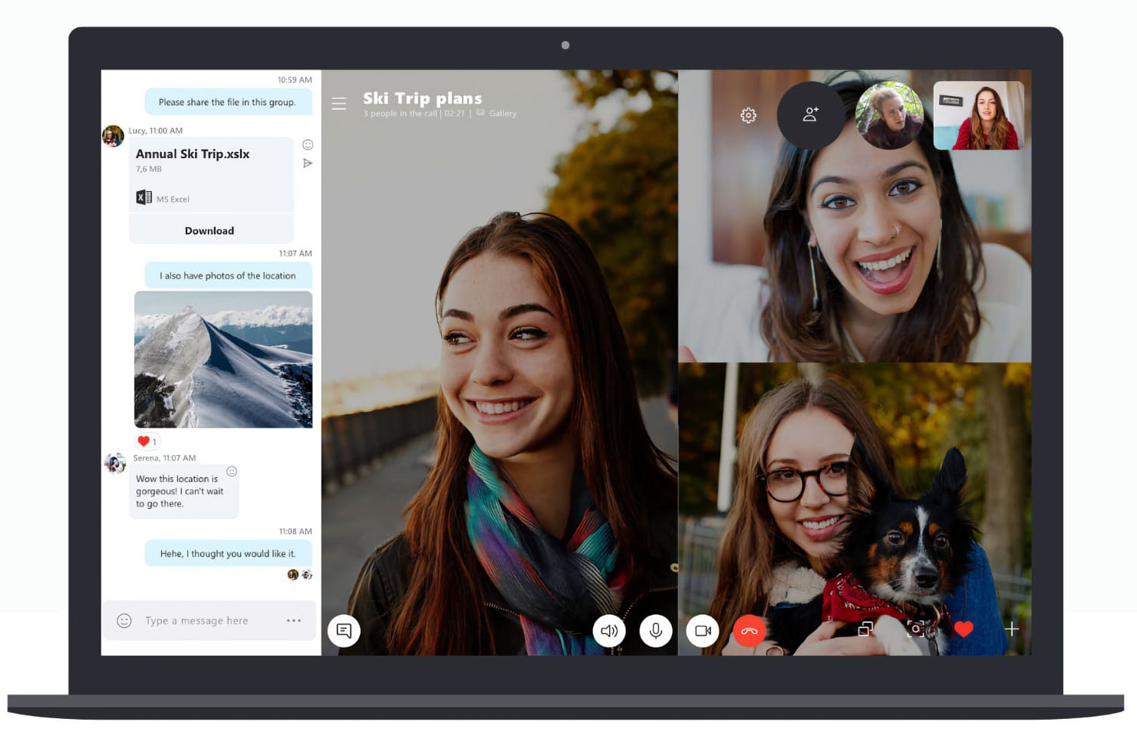Image resolution: width=1137 pixels, height=735 pixels.
Task: Open more call options plus icon
Action: pos(1012,629)
